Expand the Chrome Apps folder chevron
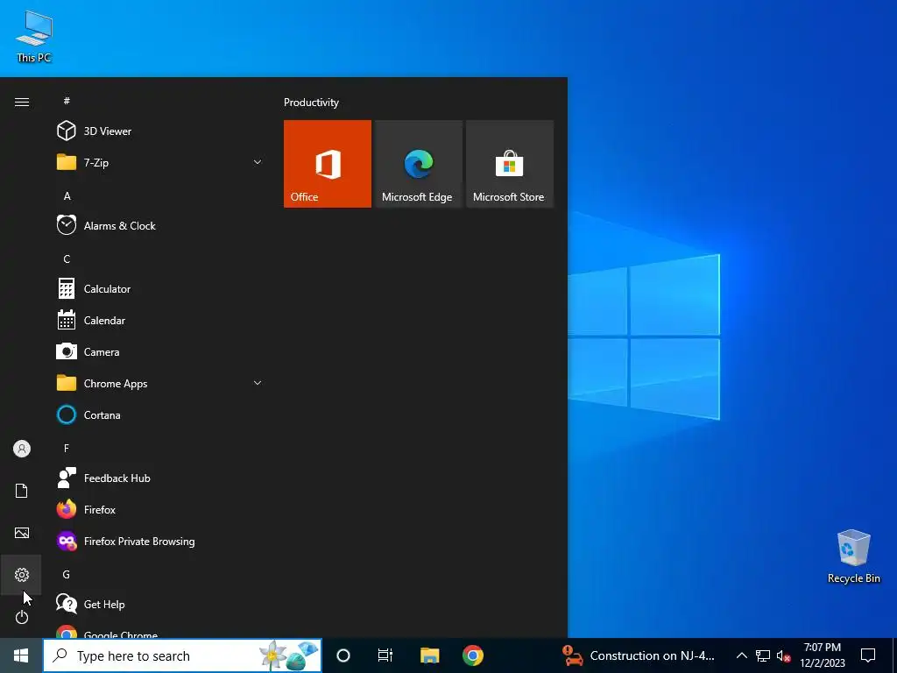 258,384
